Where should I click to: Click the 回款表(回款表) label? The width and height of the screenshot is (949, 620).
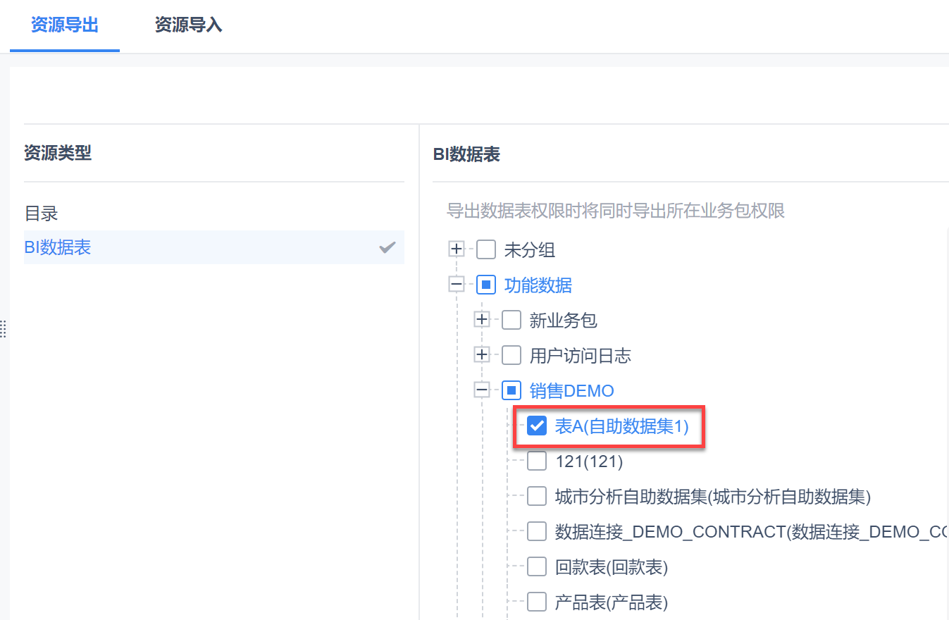click(612, 567)
